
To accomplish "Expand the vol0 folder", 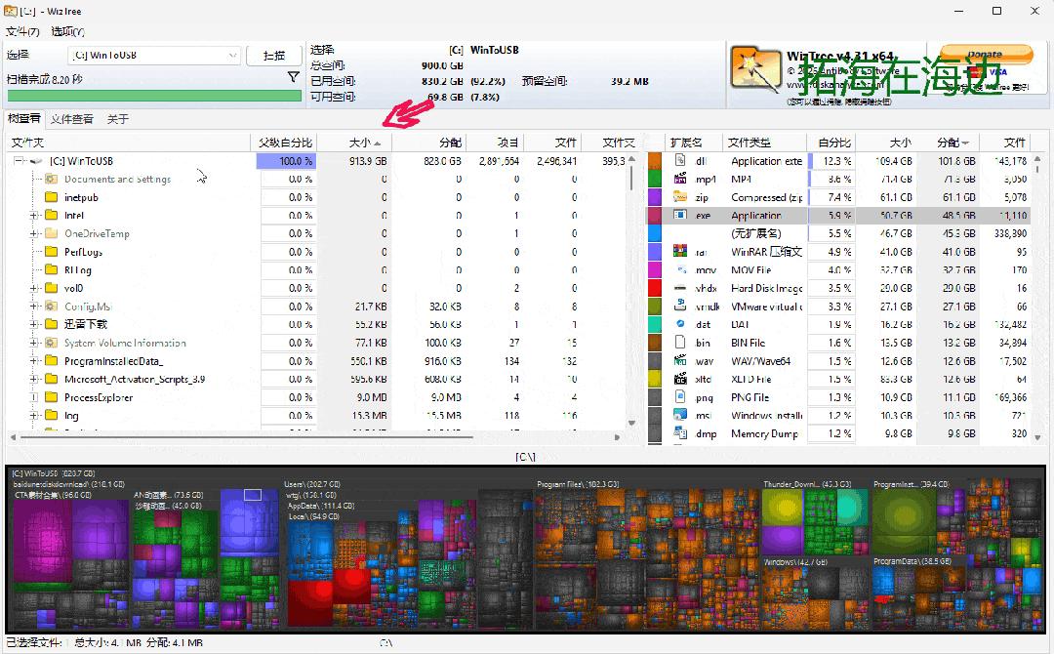I will click(x=33, y=288).
